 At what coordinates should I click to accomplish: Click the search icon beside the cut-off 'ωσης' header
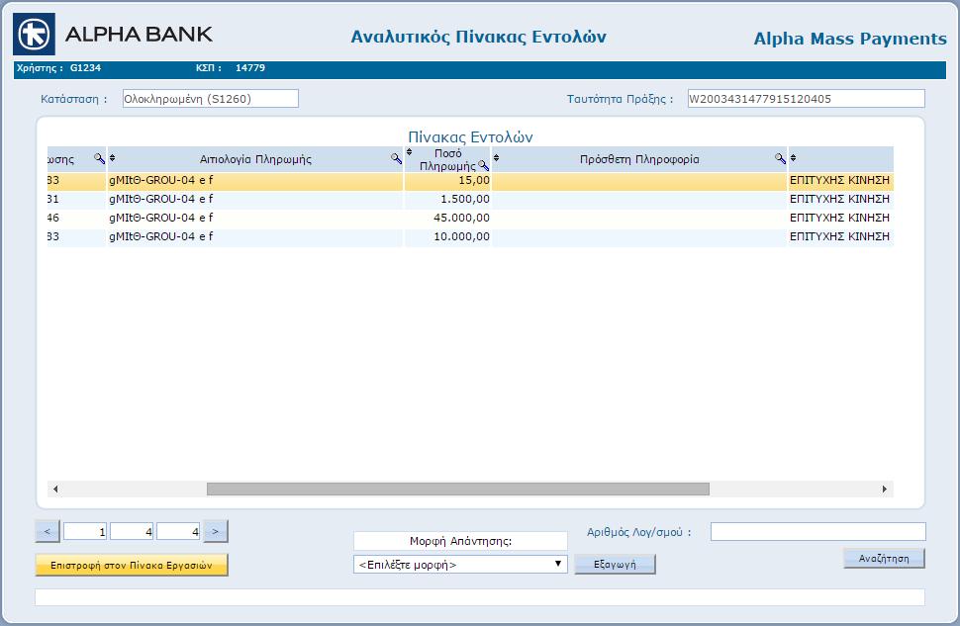tap(99, 158)
